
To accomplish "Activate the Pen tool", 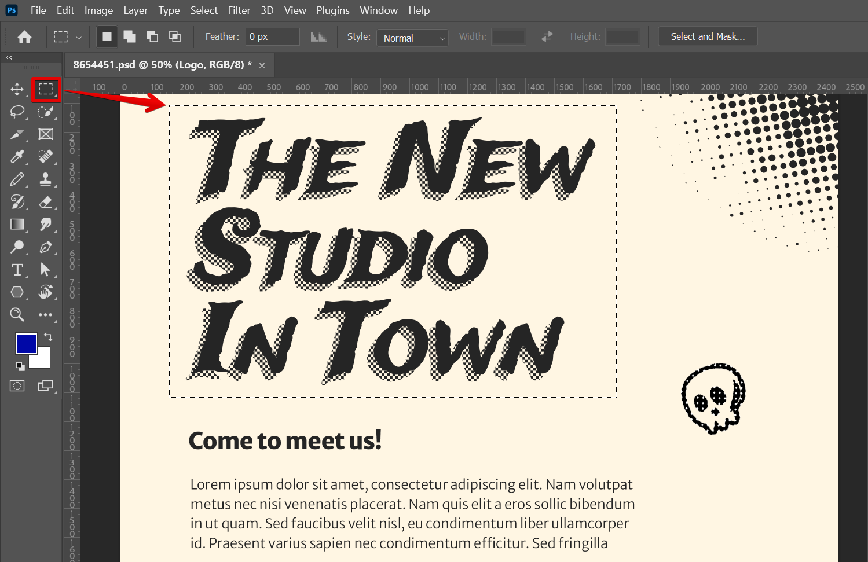I will pyautogui.click(x=46, y=247).
